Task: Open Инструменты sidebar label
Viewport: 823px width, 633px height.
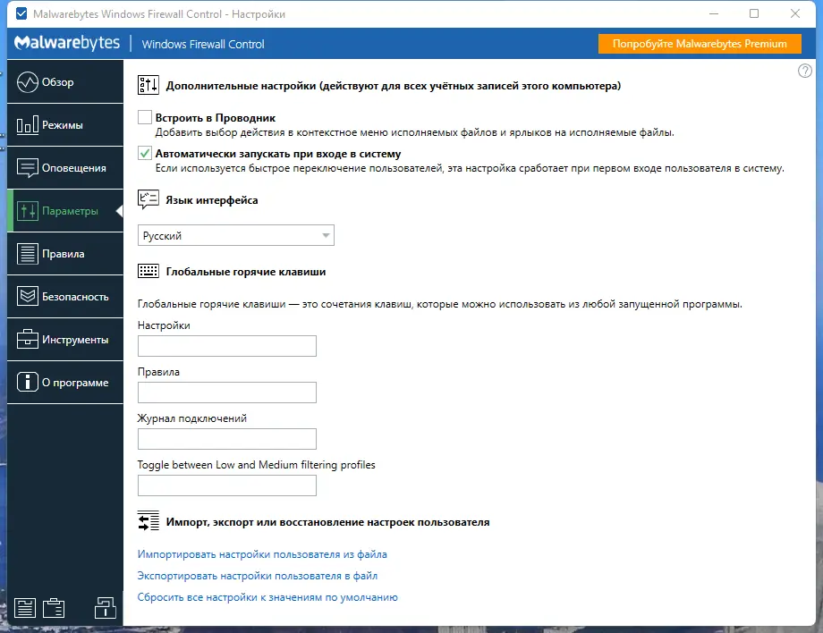Action: point(75,340)
